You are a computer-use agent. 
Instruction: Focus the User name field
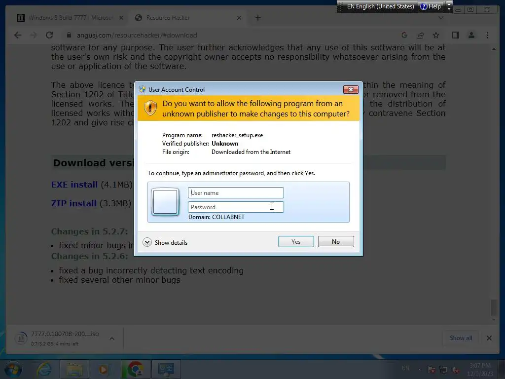[236, 193]
